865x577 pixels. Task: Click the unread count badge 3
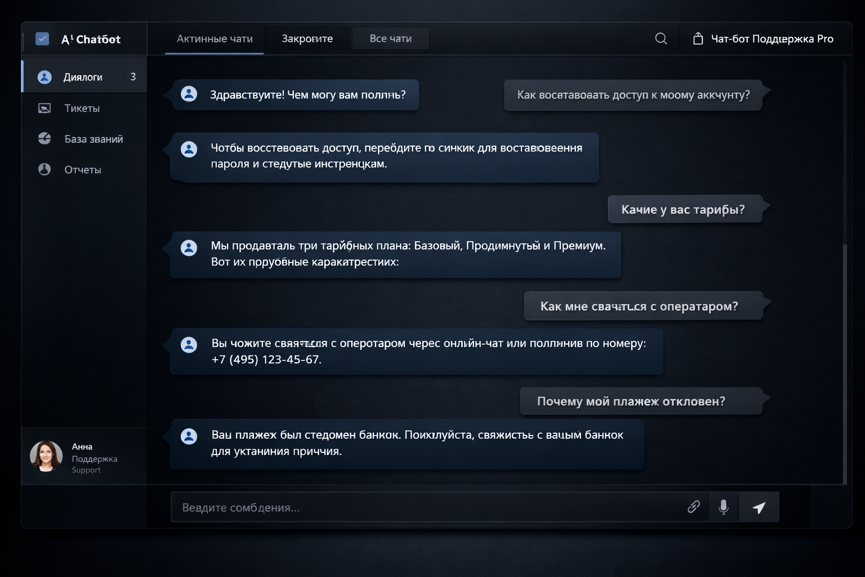[133, 77]
